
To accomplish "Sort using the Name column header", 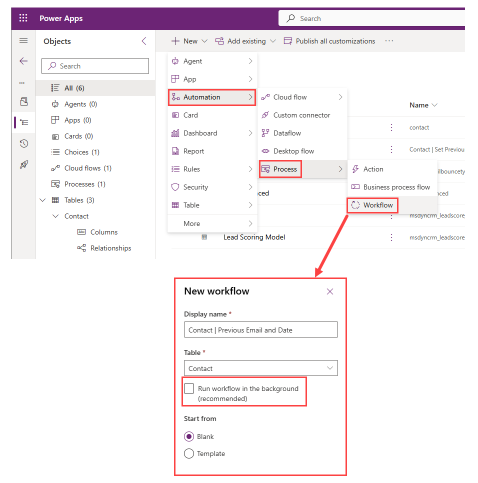I will click(x=423, y=105).
